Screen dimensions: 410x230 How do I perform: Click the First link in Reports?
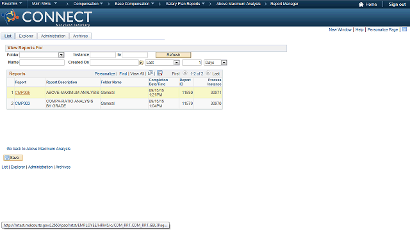pos(176,74)
